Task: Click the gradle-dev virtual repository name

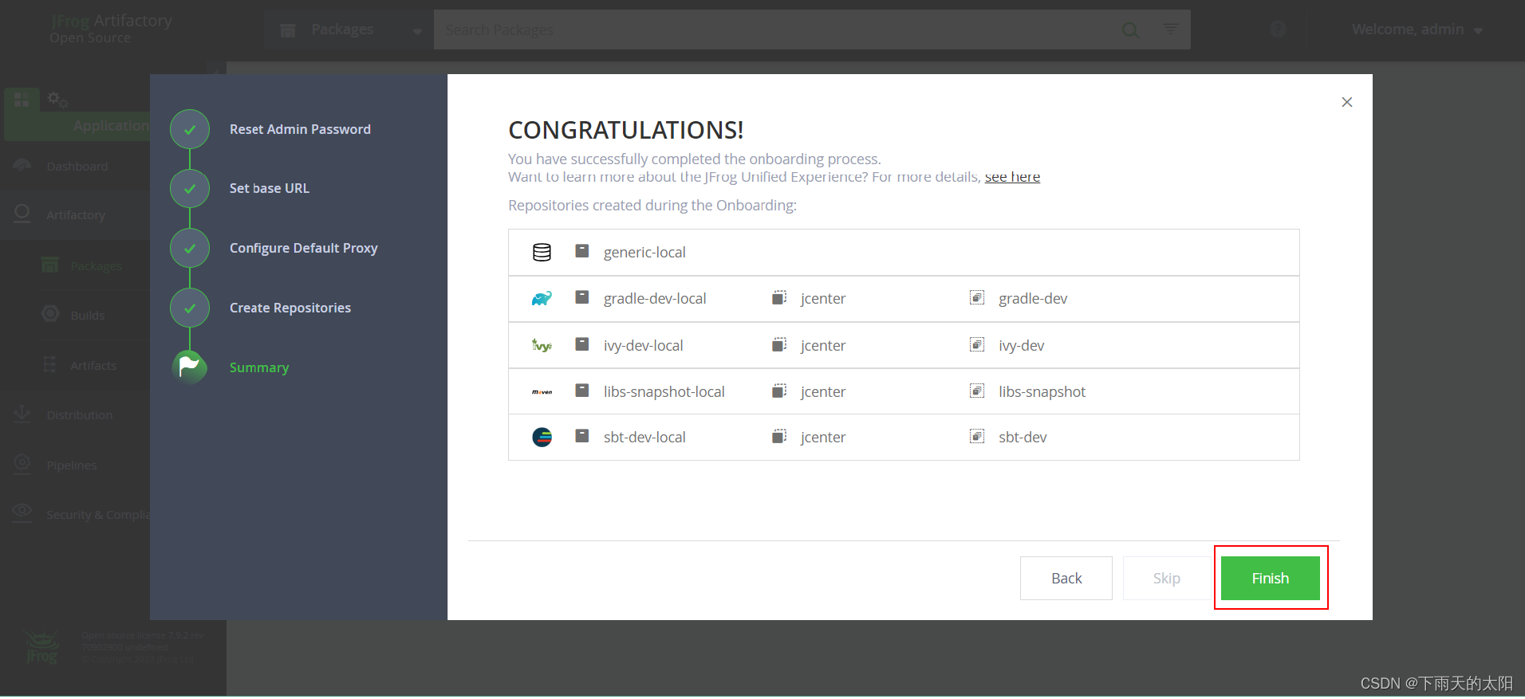Action: [1033, 298]
